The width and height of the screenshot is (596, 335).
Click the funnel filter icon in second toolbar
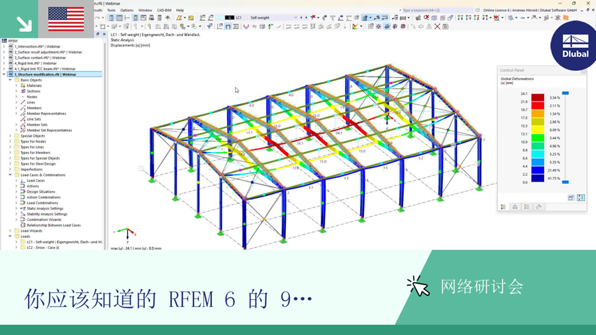(210, 26)
